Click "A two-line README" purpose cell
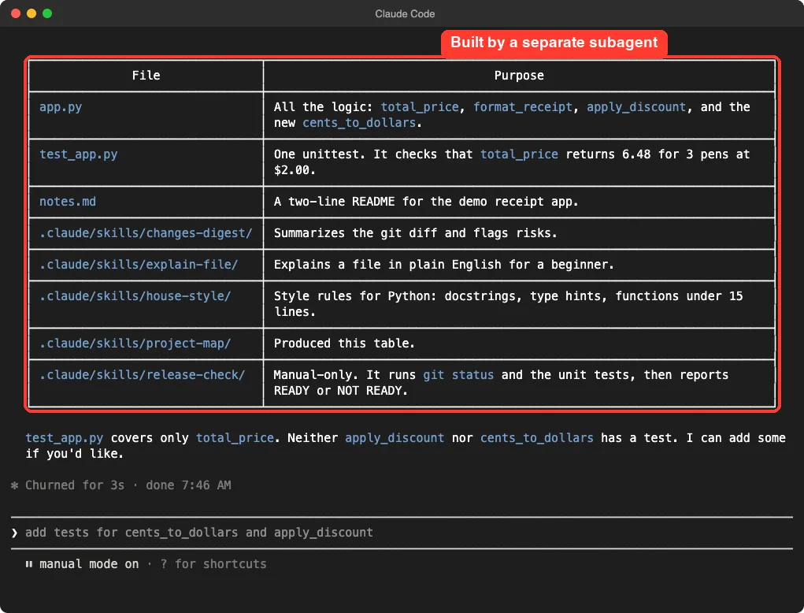Image resolution: width=804 pixels, height=613 pixels. [519, 202]
